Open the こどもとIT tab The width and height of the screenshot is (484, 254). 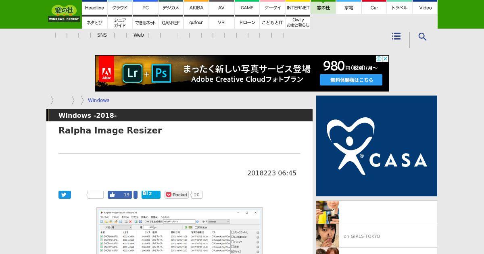pos(272,22)
